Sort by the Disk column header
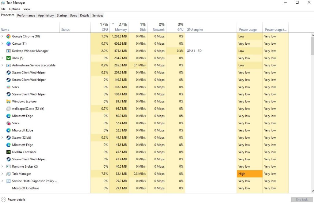 click(138, 27)
